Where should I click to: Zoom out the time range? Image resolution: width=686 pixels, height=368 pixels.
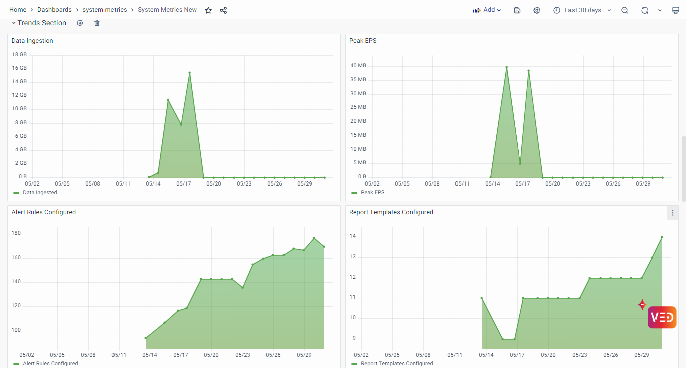(625, 10)
